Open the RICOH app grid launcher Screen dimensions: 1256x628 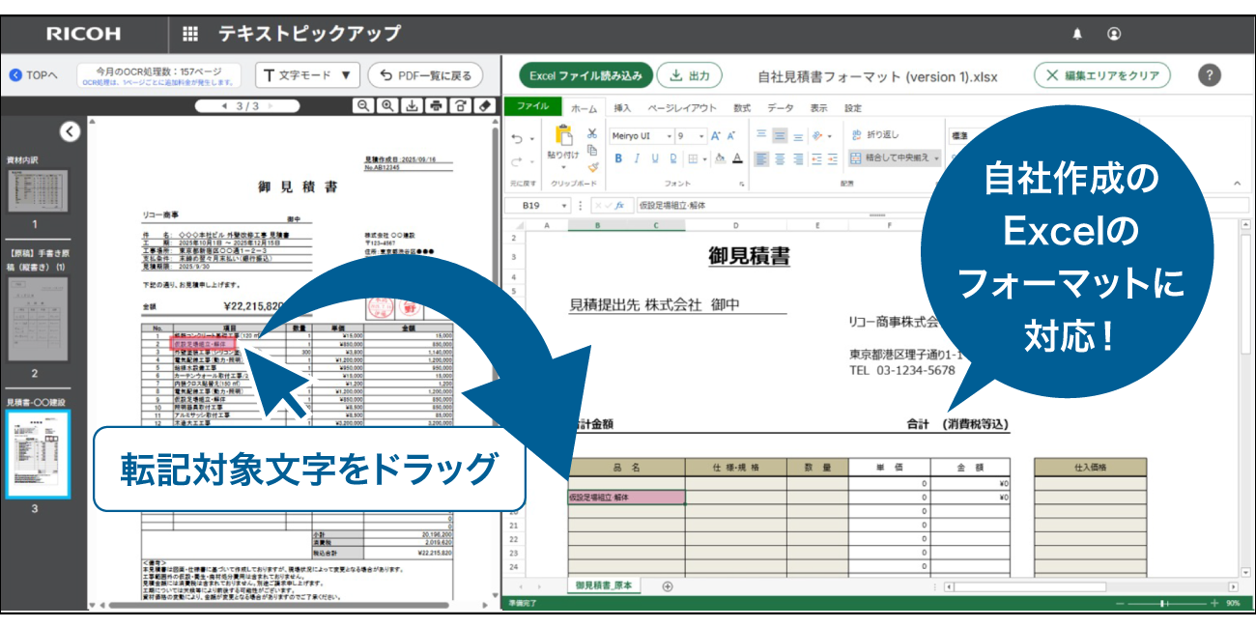190,34
